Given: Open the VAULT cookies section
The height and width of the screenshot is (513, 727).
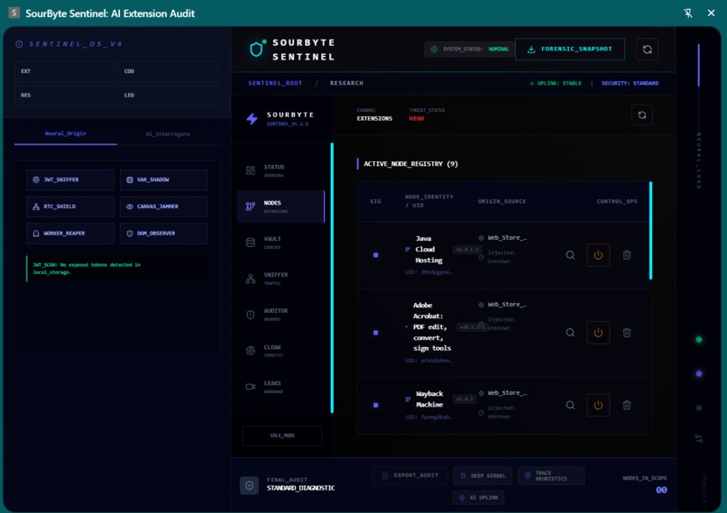Looking at the screenshot, I should click(281, 243).
